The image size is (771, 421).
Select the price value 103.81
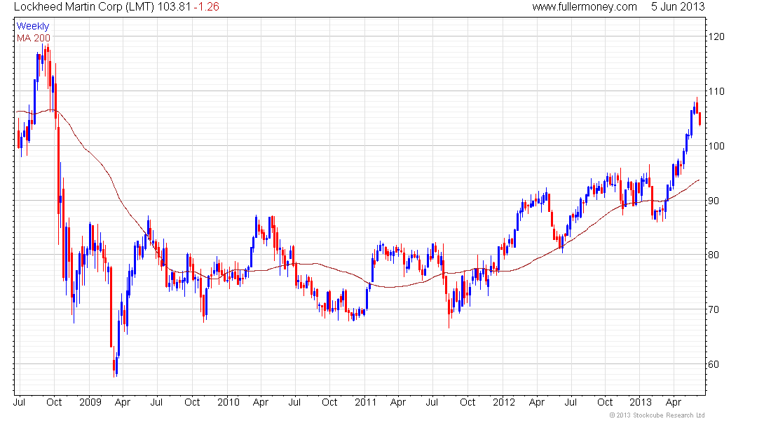coord(174,7)
